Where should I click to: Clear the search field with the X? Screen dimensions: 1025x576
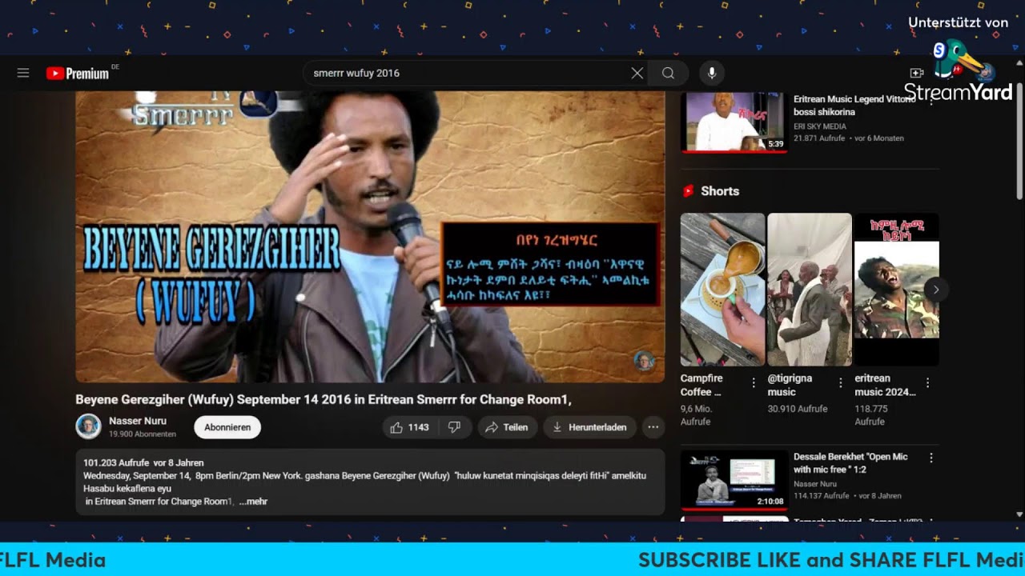[x=637, y=73]
